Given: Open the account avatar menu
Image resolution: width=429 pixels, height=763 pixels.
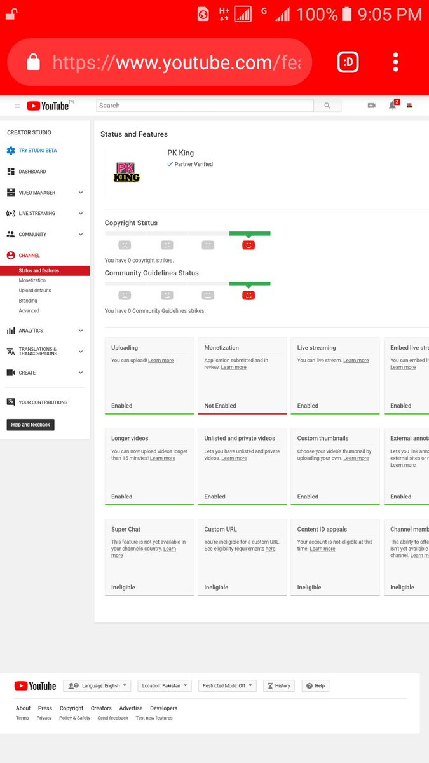Looking at the screenshot, I should [411, 106].
